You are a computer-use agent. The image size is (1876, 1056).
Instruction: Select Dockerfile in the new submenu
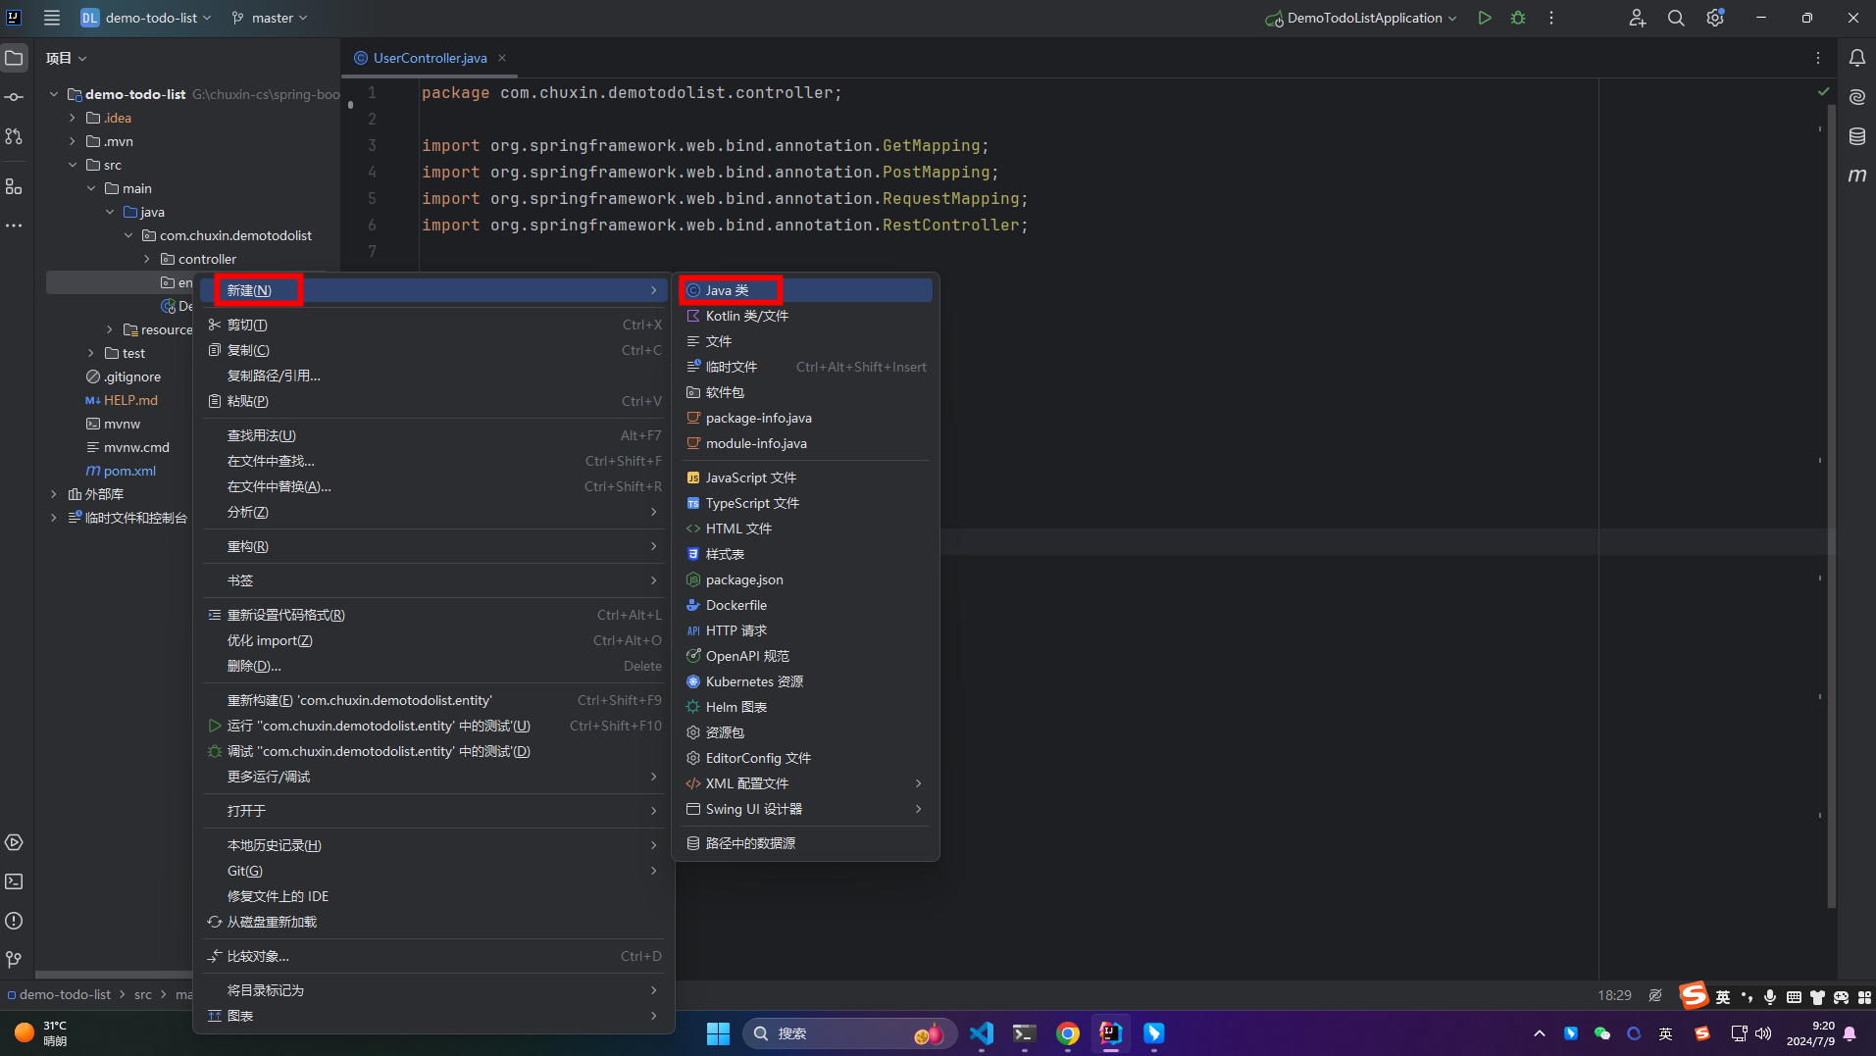click(805, 605)
